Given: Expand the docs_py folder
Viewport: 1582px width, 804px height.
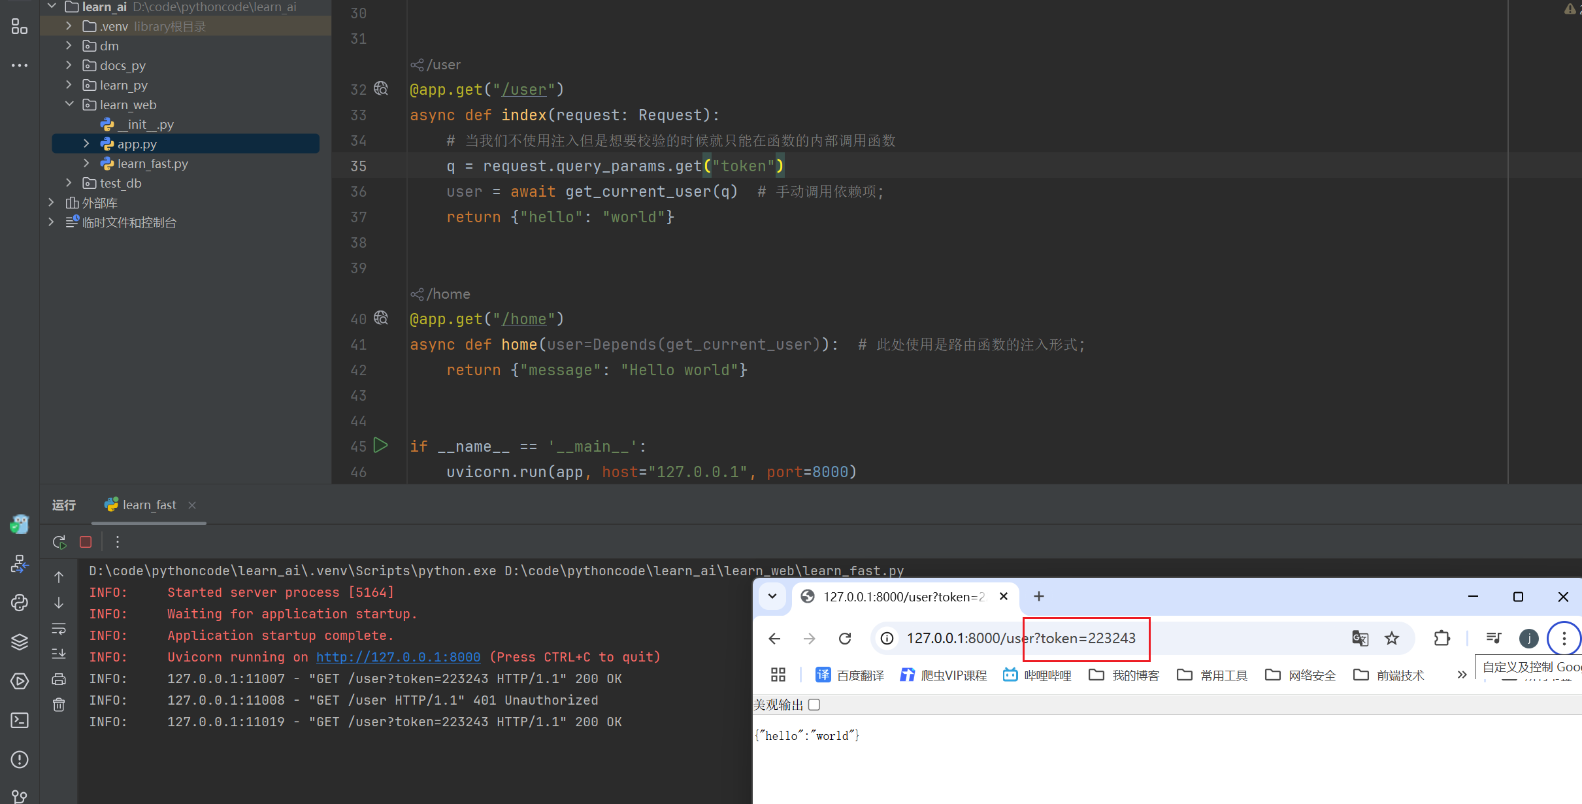Looking at the screenshot, I should click(69, 65).
